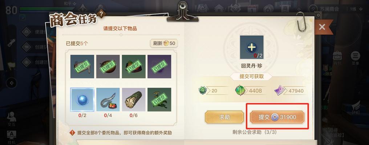
Task: Click the green contribution reward icon 20
Action: click(x=203, y=90)
